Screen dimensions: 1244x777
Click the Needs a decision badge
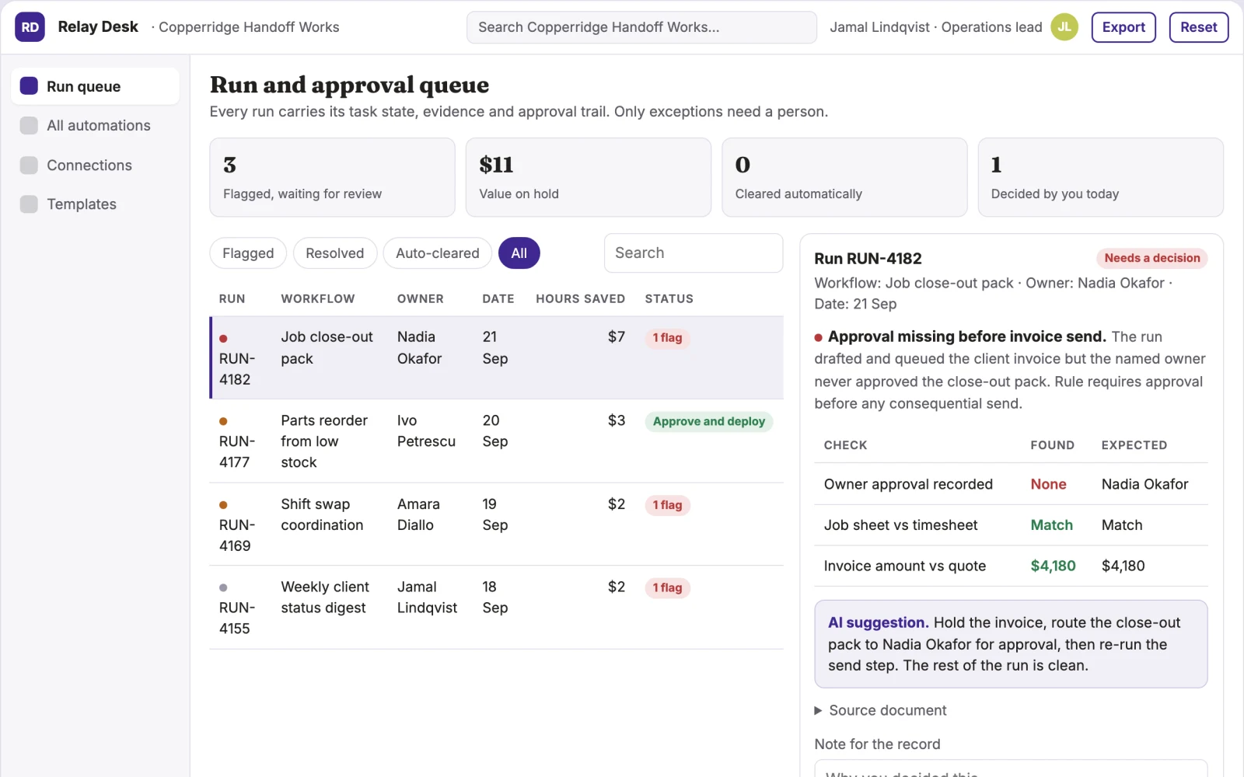coord(1152,258)
